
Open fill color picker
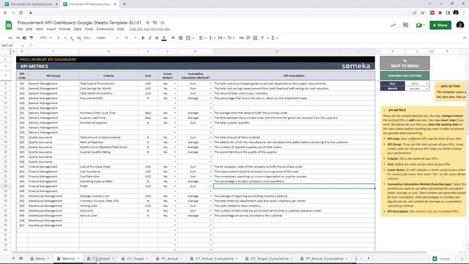point(174,38)
